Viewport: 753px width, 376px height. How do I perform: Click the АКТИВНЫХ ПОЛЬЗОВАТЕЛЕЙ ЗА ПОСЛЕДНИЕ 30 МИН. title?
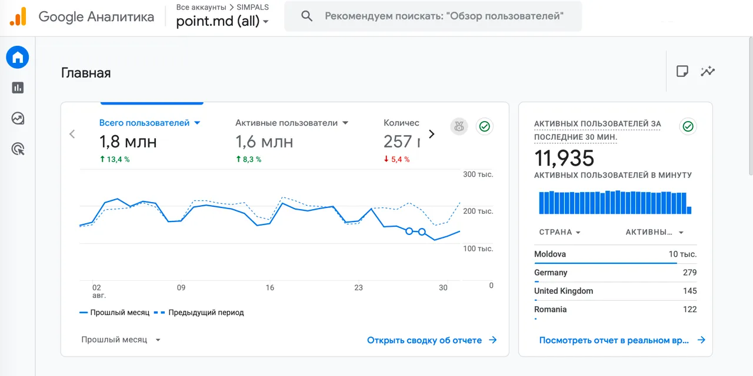tap(597, 130)
